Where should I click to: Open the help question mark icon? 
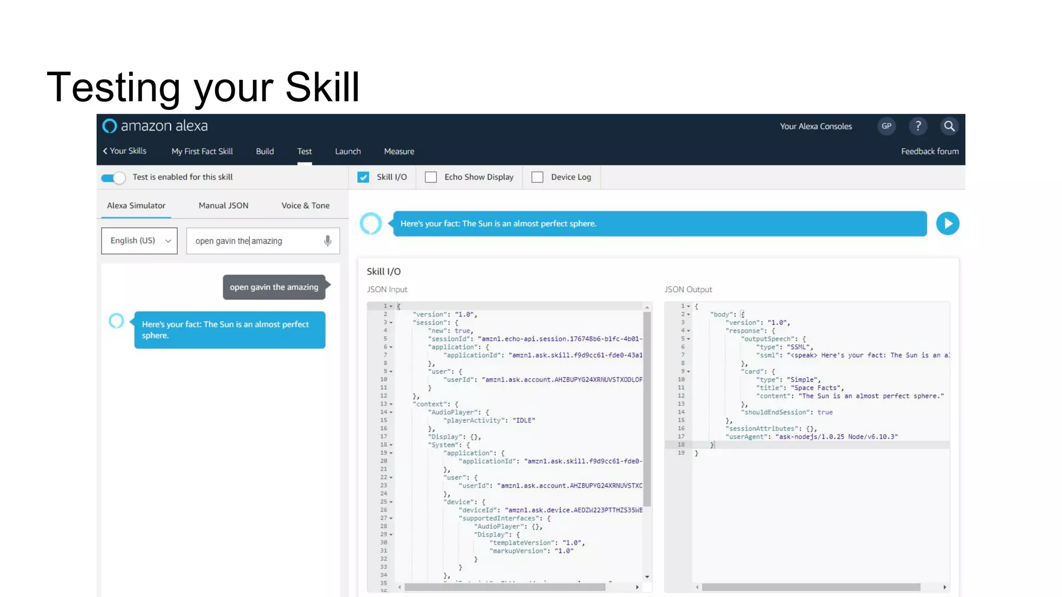pyautogui.click(x=918, y=126)
